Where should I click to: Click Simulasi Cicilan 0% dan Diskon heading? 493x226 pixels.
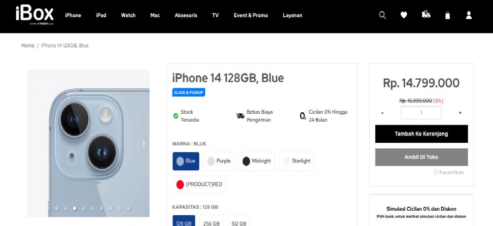421,209
